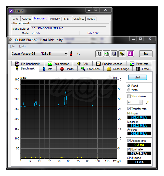This screenshot has width=164, height=176.
Task: Select the Read radio button
Action: [x=129, y=86]
